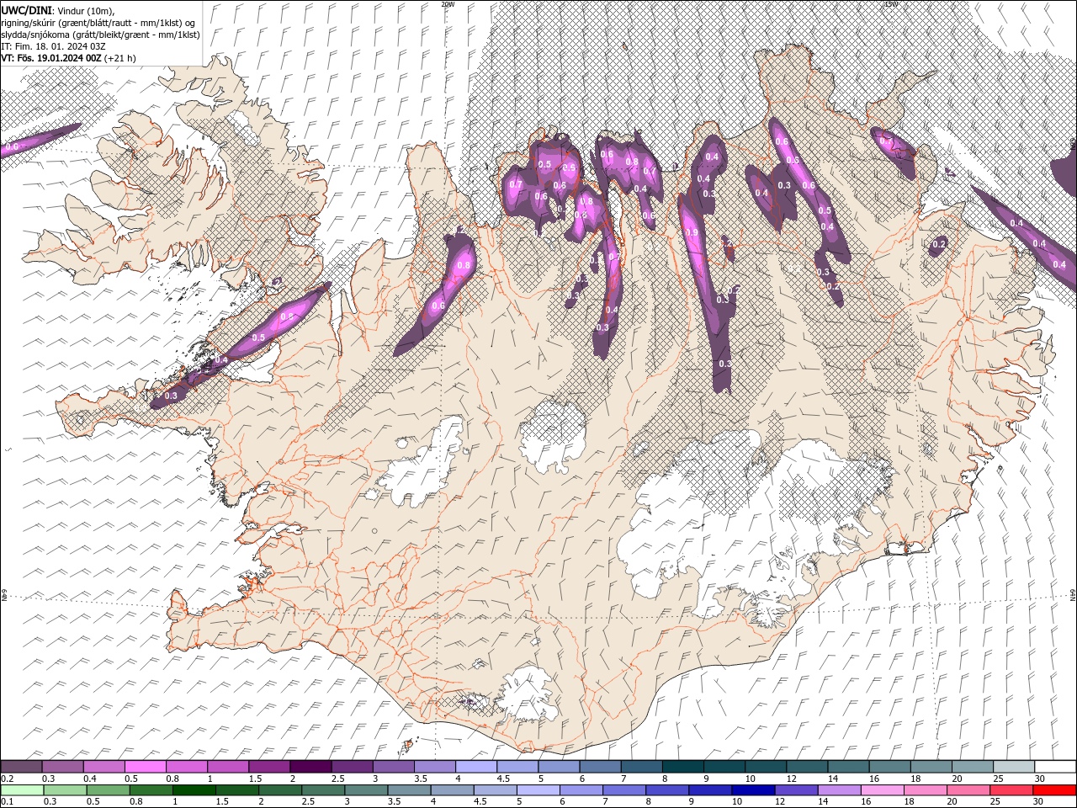Select top legend dark purple swatch between 2 and 2.5
Screen dimensions: 1077x808
310,767
